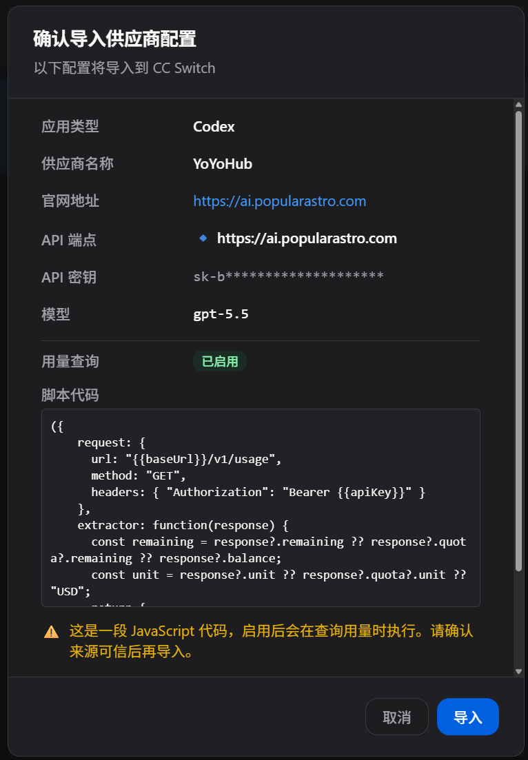The image size is (528, 760).
Task: Click the headers Authorization Bearer code line
Action: pos(258,492)
